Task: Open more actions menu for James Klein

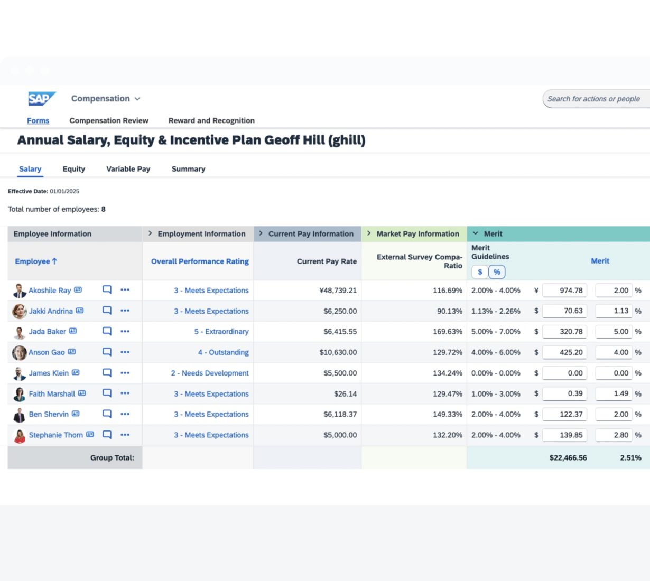Action: 125,373
